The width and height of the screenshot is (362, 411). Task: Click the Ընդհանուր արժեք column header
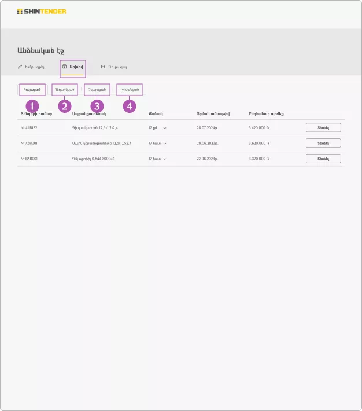click(x=266, y=114)
